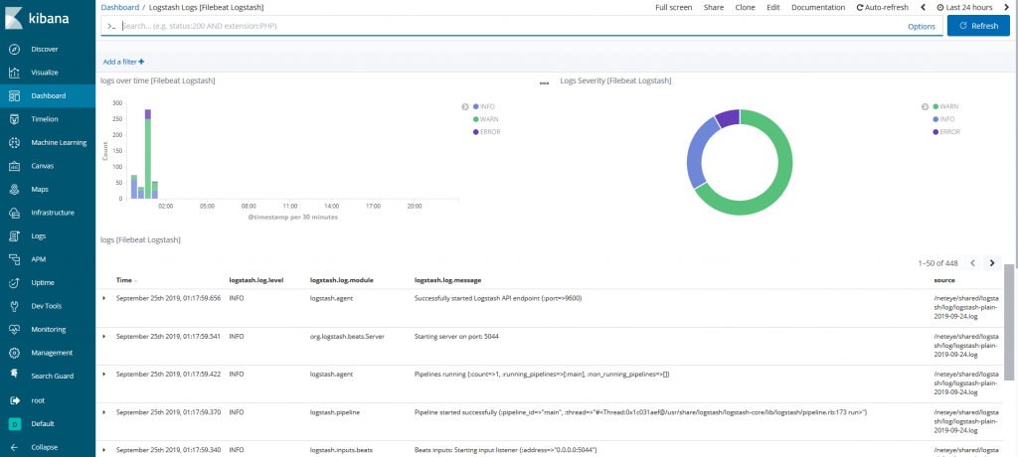Screen dimensions: 1018x457
Task: Expand the 01:17:59.370 log row
Action: 104,412
